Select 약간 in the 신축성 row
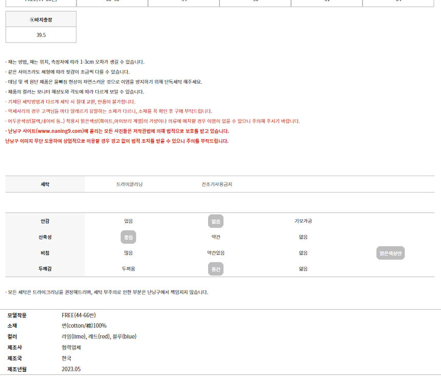Screen dimensions: 441x382 coord(216,237)
